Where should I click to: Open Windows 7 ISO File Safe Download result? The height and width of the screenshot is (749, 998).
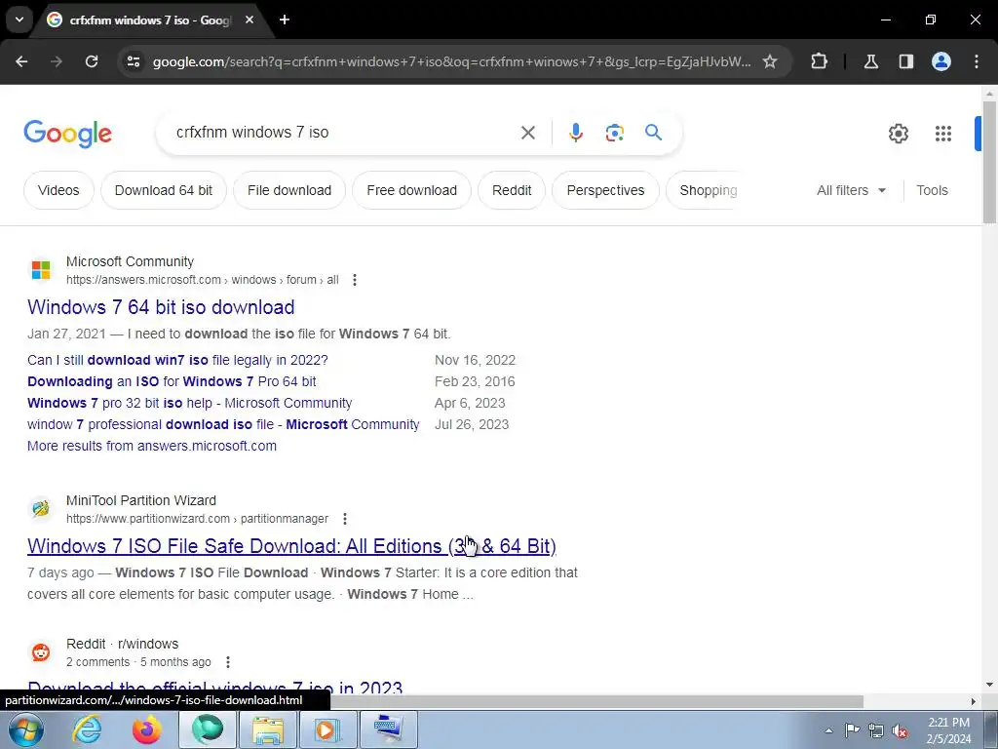291,546
